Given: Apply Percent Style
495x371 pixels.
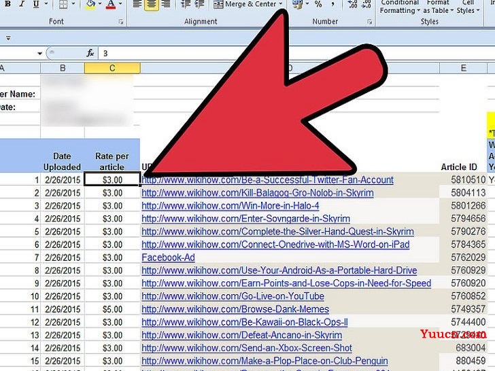Looking at the screenshot, I should (x=318, y=4).
